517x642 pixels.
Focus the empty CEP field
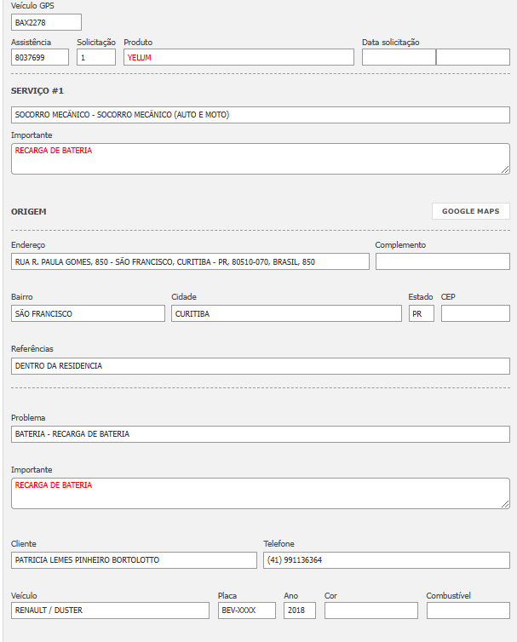475,313
